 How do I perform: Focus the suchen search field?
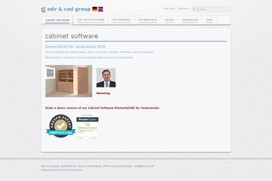[211, 10]
